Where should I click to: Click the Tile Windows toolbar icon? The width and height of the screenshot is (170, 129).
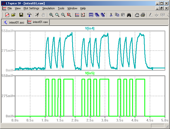(91, 15)
